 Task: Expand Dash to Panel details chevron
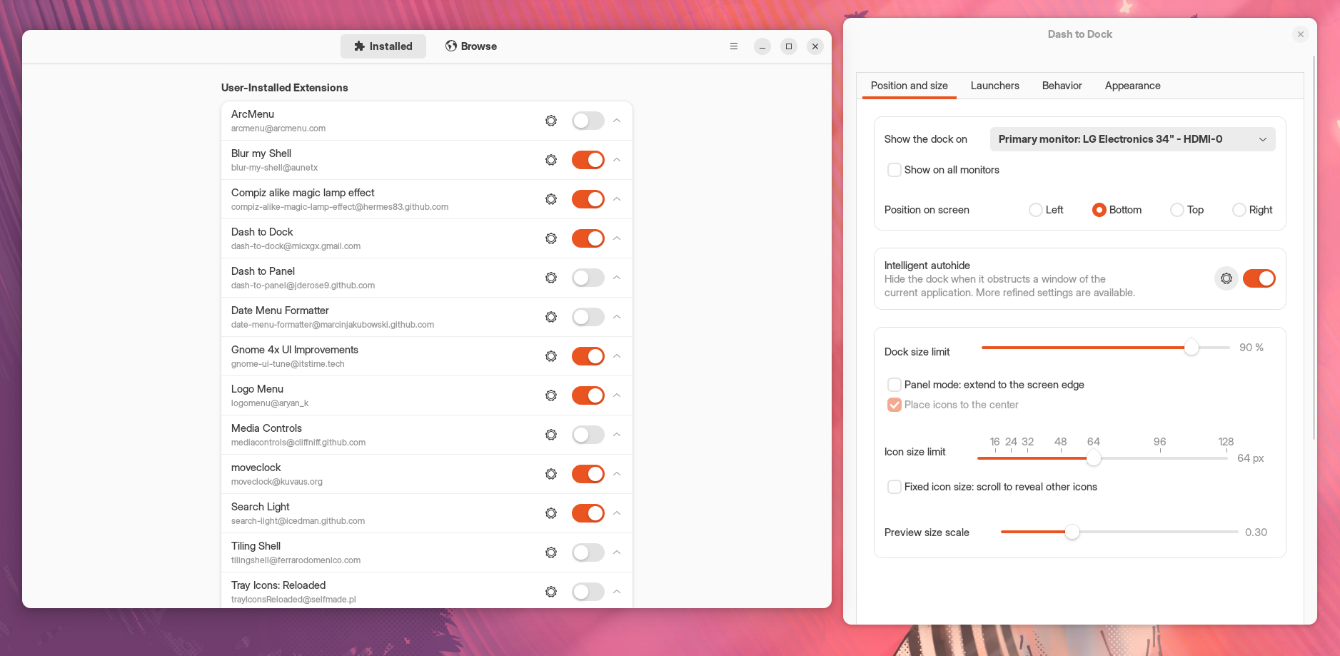(x=617, y=278)
